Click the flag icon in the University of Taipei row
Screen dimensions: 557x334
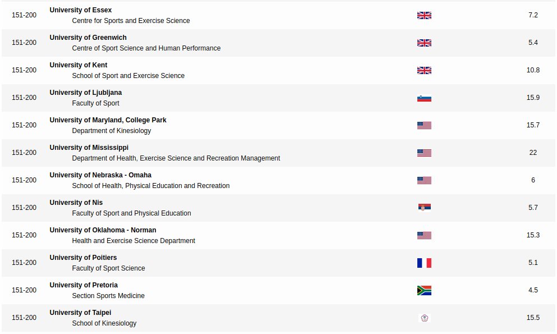click(x=424, y=318)
